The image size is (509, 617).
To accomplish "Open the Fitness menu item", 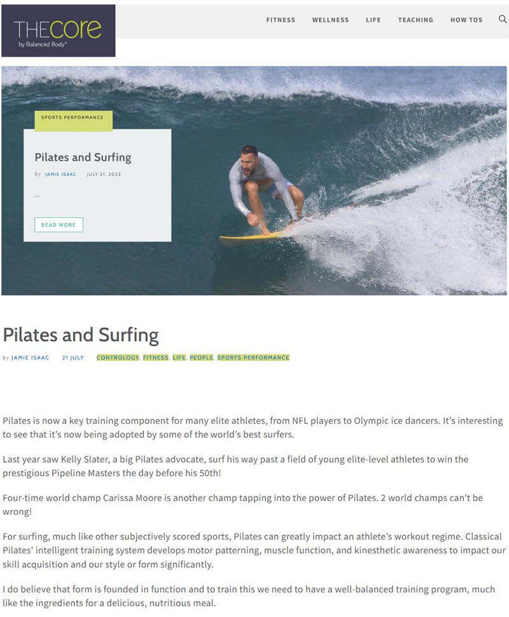I will [x=281, y=20].
